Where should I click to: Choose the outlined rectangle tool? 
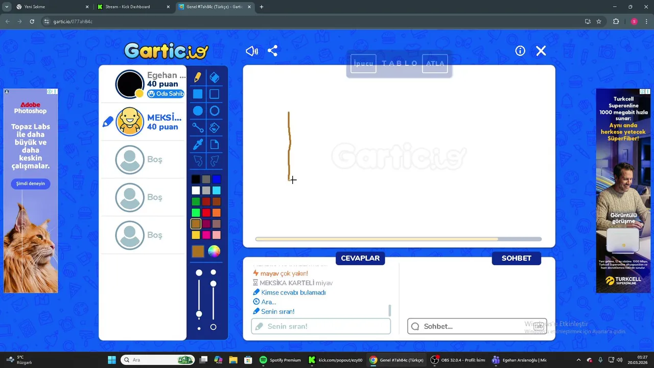(215, 94)
